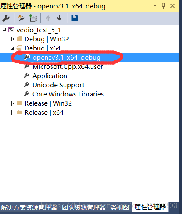The width and height of the screenshot is (182, 214).
Task: Close the Property Manager panel
Action: click(172, 6)
